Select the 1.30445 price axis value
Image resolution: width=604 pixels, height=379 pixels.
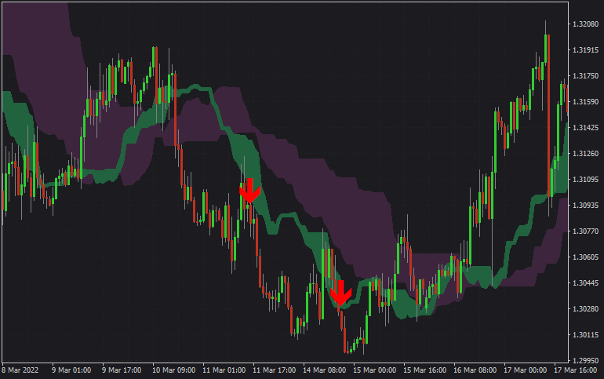click(585, 283)
